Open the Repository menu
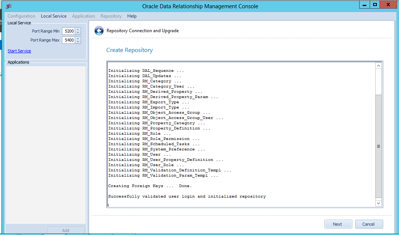 (x=111, y=16)
